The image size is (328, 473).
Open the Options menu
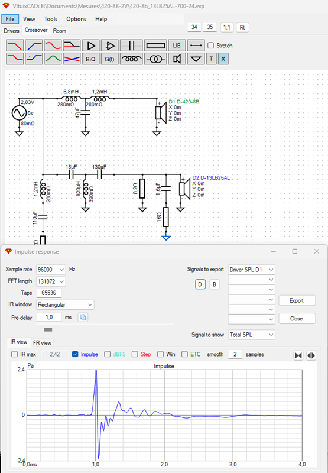76,19
